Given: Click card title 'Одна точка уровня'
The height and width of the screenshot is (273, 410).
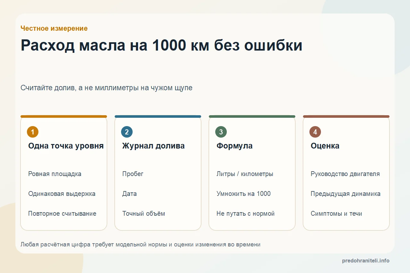Looking at the screenshot, I should (66, 146).
